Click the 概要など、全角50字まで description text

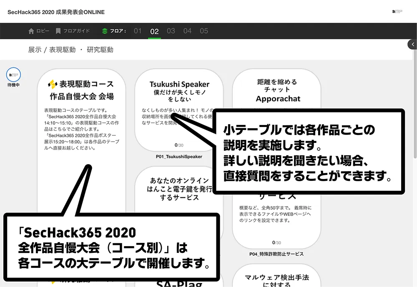pyautogui.click(x=275, y=214)
